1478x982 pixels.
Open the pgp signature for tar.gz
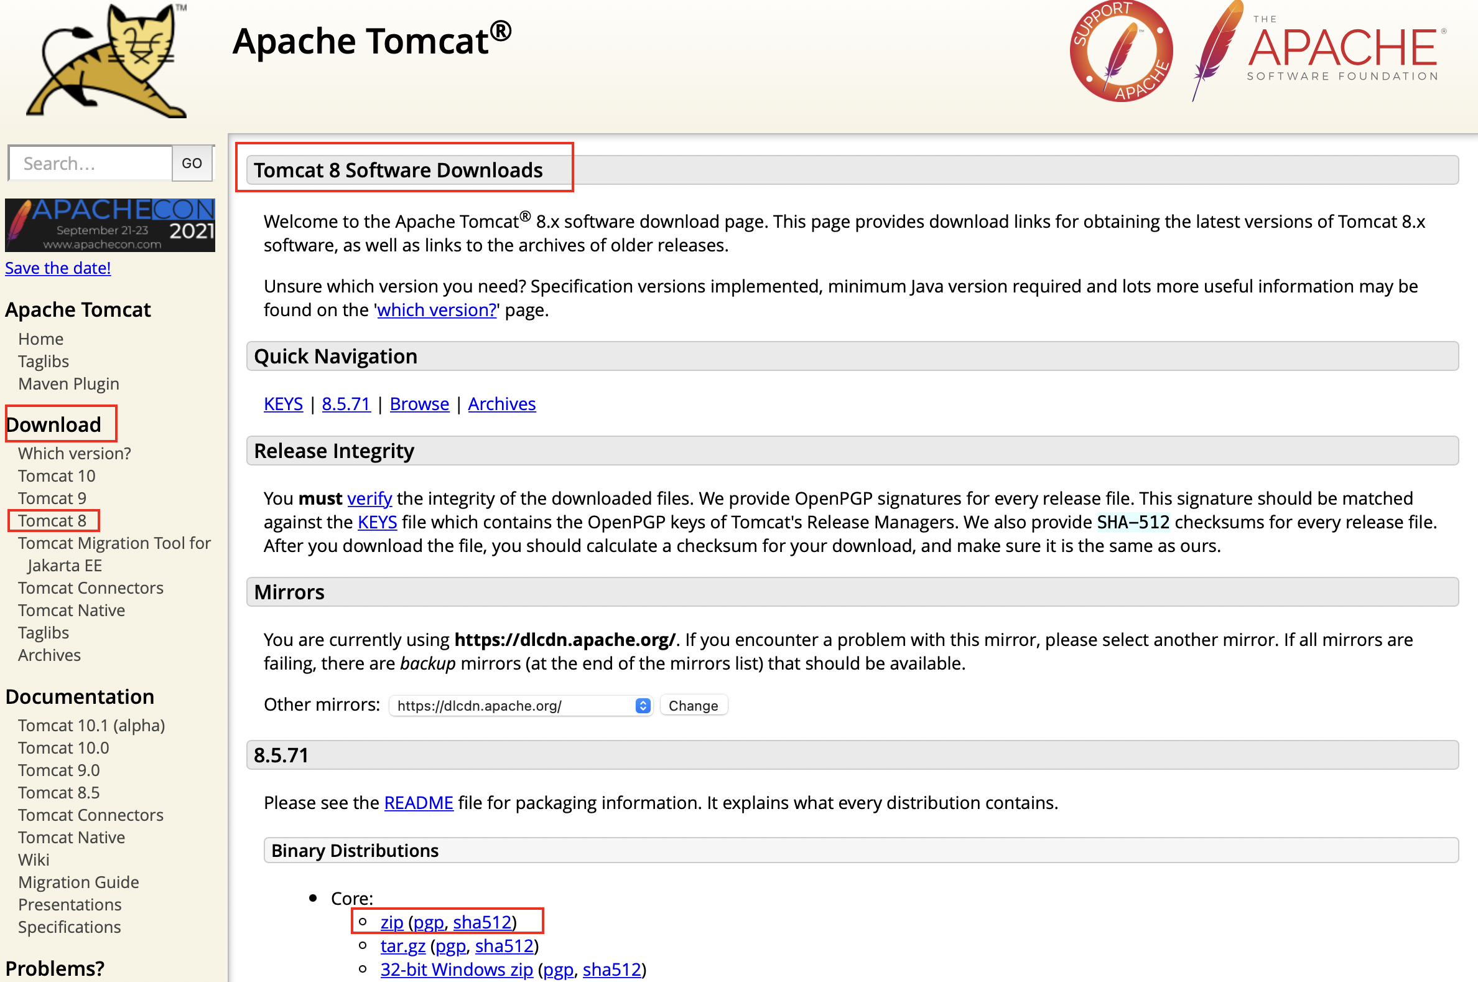point(451,947)
